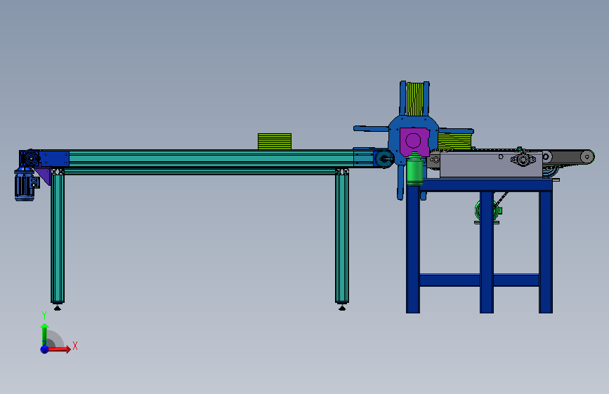Click the magenta square plate in the rotating hub
This screenshot has width=609, height=394.
pyautogui.click(x=414, y=142)
